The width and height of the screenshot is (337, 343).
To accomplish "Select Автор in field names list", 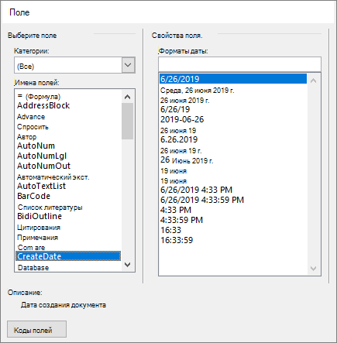I will 26,137.
